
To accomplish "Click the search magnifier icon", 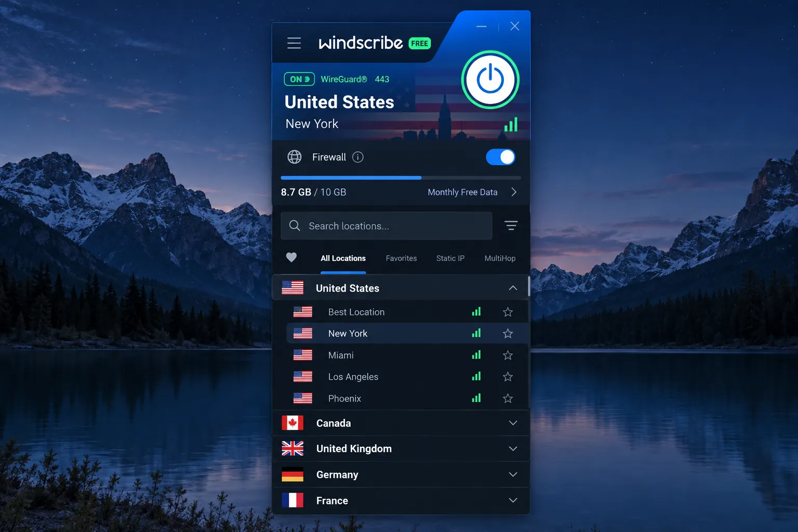I will point(295,225).
